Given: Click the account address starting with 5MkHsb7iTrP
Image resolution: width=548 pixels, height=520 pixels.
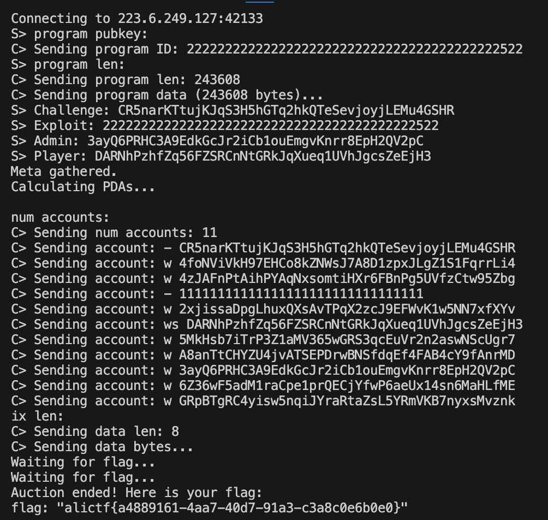Looking at the screenshot, I should coord(347,340).
